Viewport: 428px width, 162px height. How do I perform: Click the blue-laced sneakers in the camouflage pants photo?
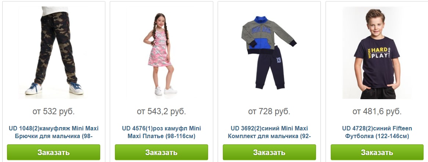[x=54, y=89]
